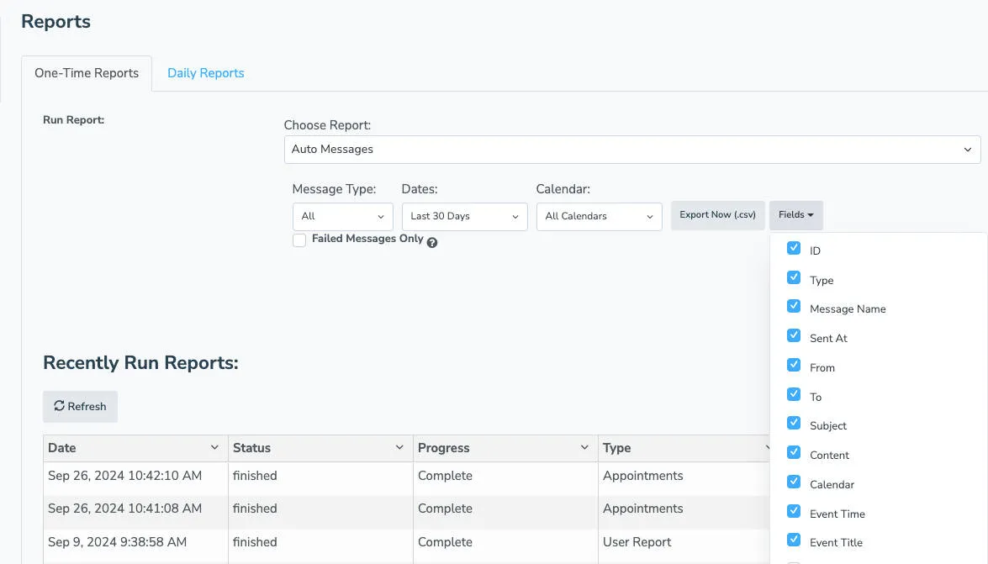
Task: Open the Message Type dropdown
Action: point(342,216)
